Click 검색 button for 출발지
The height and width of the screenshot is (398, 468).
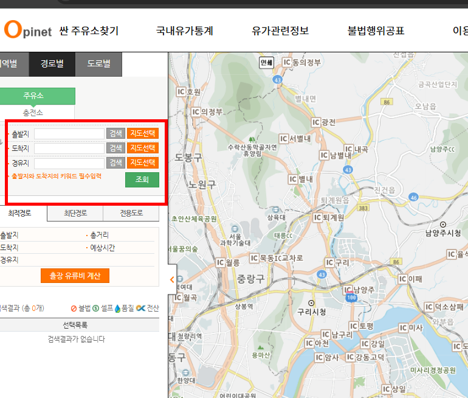tap(116, 133)
